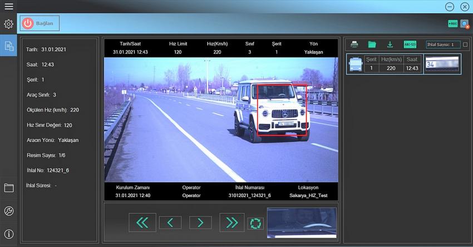Click the ABC-123 plate recognition icon
473x247 pixels.
click(410, 44)
